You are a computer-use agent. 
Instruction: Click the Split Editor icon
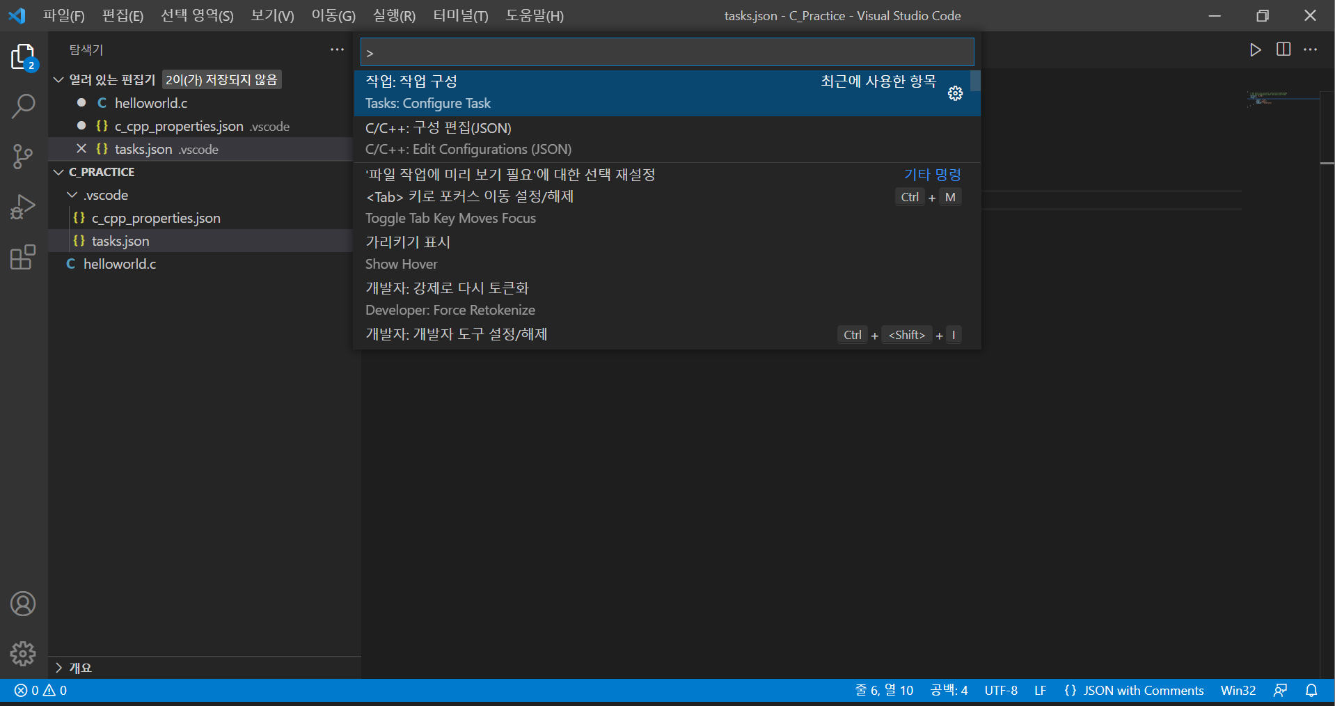1283,49
